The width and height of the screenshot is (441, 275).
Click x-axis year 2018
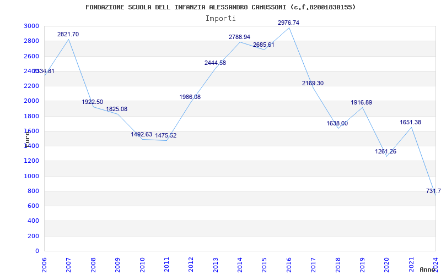(x=338, y=265)
